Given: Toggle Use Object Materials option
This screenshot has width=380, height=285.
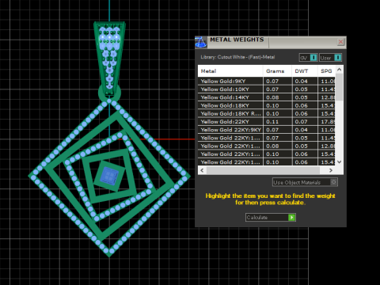Looking at the screenshot, I should 305,182.
